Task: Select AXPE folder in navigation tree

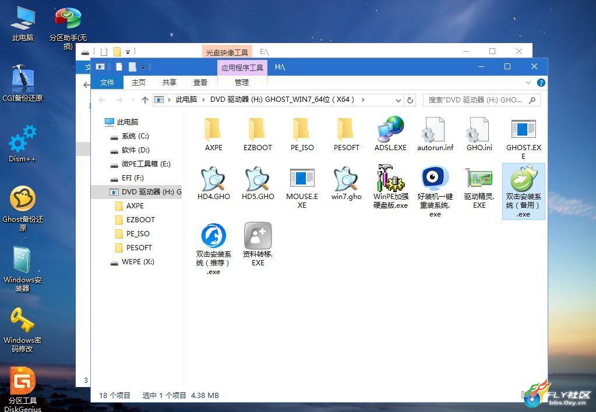Action: [x=129, y=206]
